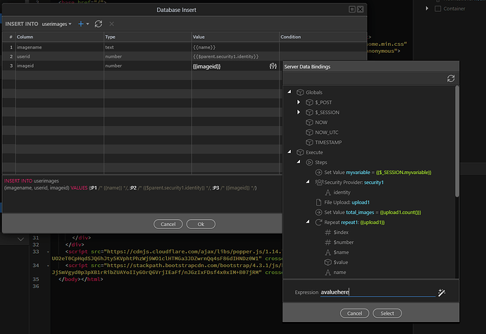Select the $name binding
486x334 pixels.
coord(341,252)
